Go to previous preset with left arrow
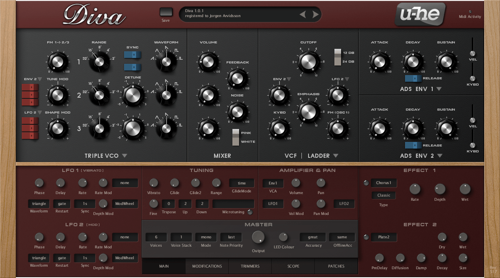500x278 pixels. (303, 15)
